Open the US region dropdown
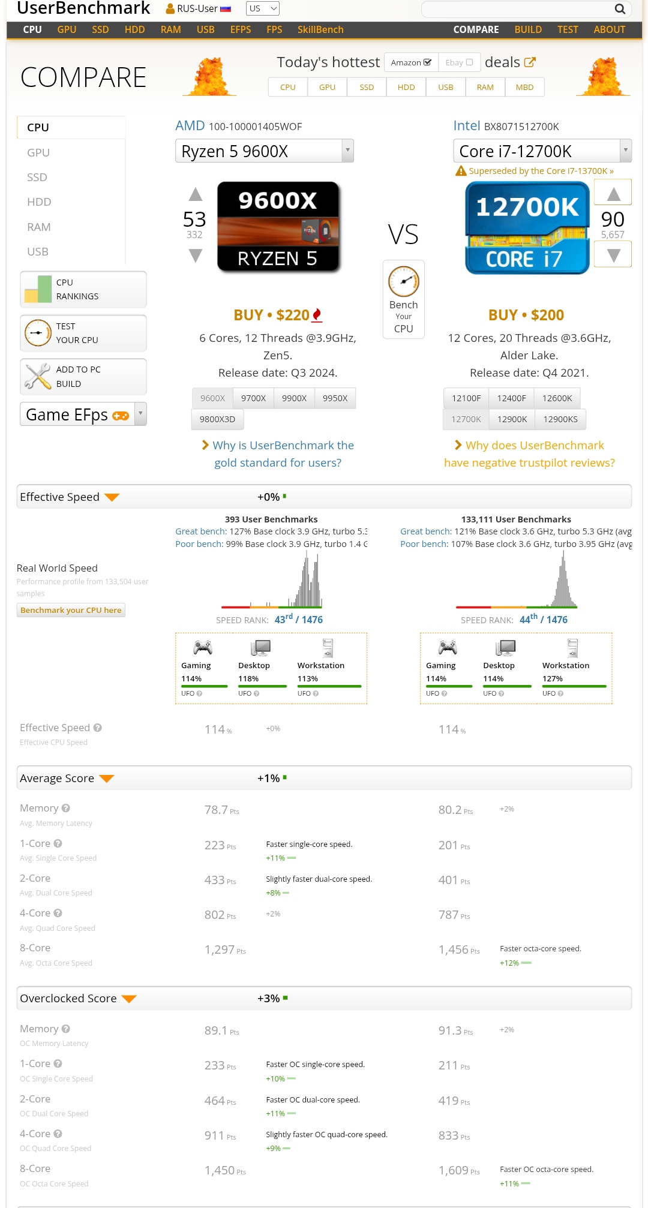This screenshot has height=1208, width=648. click(x=263, y=8)
